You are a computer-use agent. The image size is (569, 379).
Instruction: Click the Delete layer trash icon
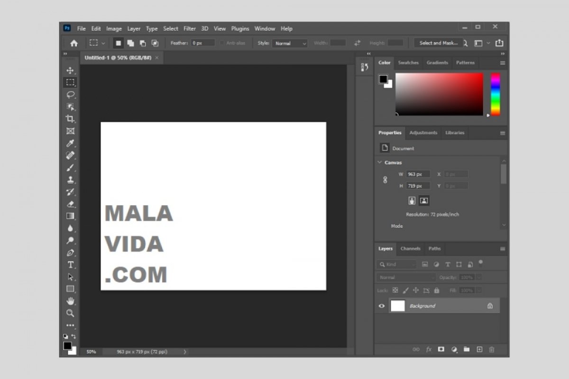pos(492,349)
